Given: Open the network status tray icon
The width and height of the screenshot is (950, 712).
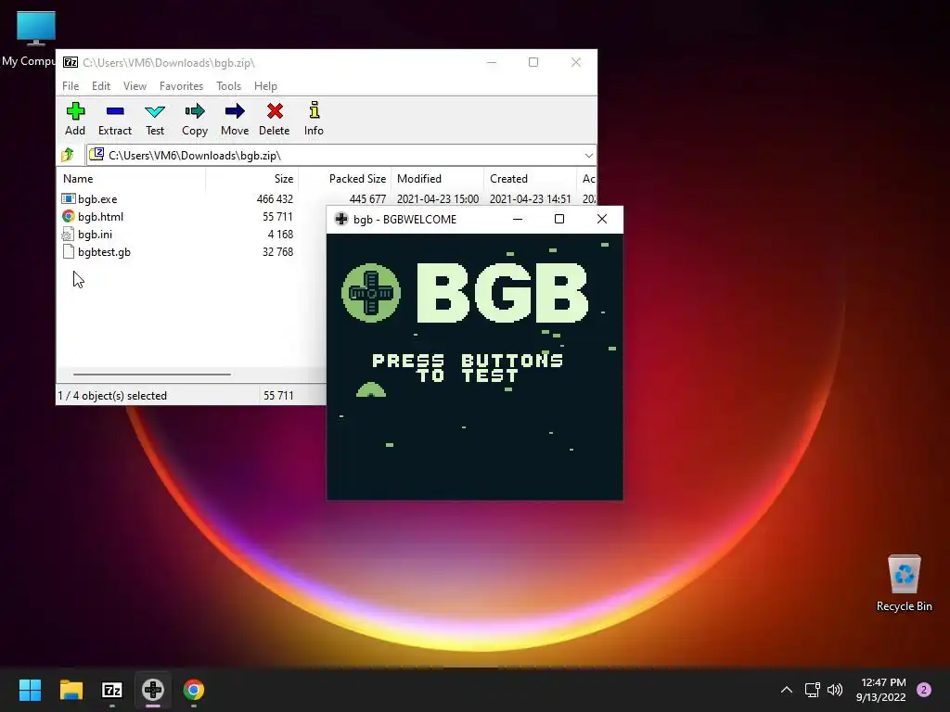Looking at the screenshot, I should click(x=813, y=690).
